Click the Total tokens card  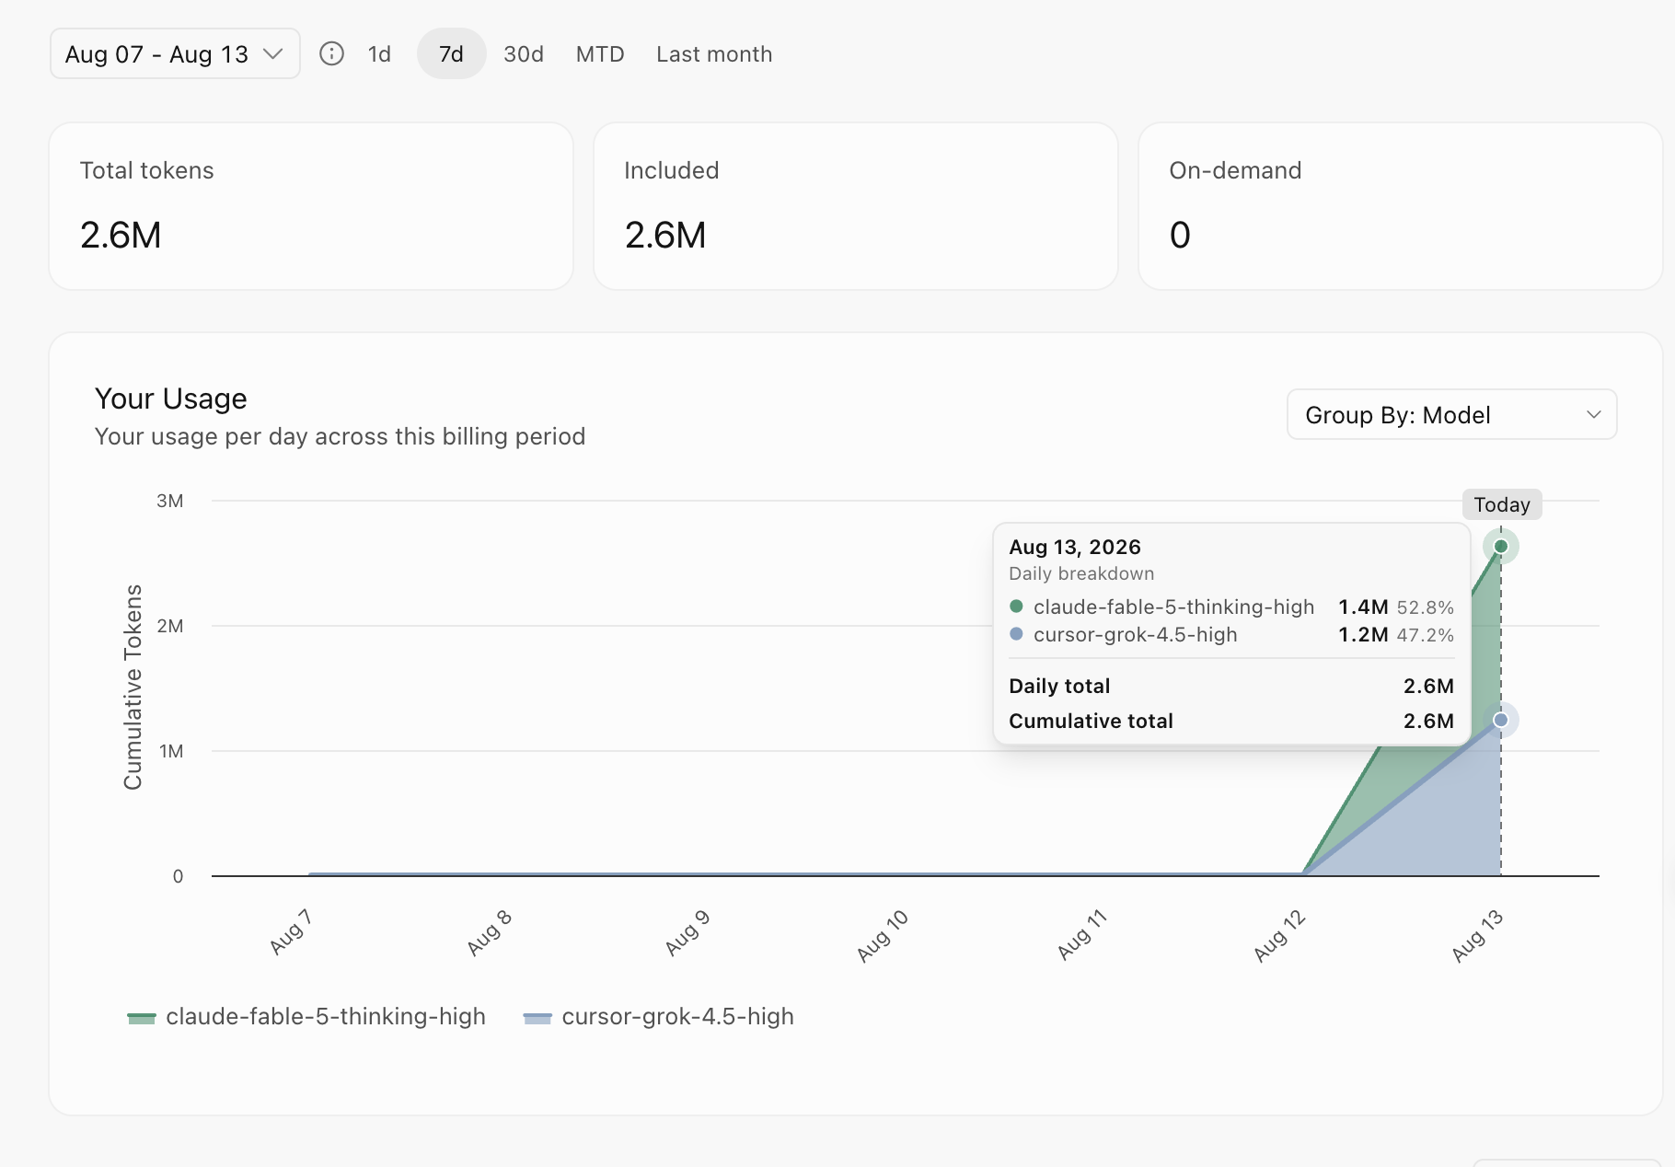311,206
